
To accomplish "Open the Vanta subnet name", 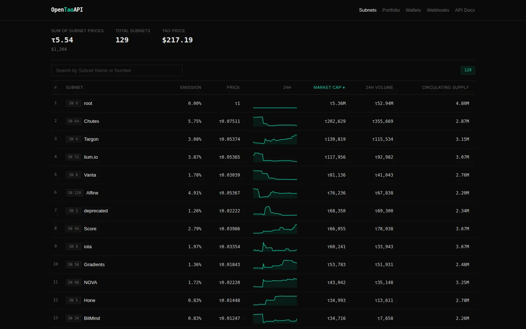I will click(90, 175).
